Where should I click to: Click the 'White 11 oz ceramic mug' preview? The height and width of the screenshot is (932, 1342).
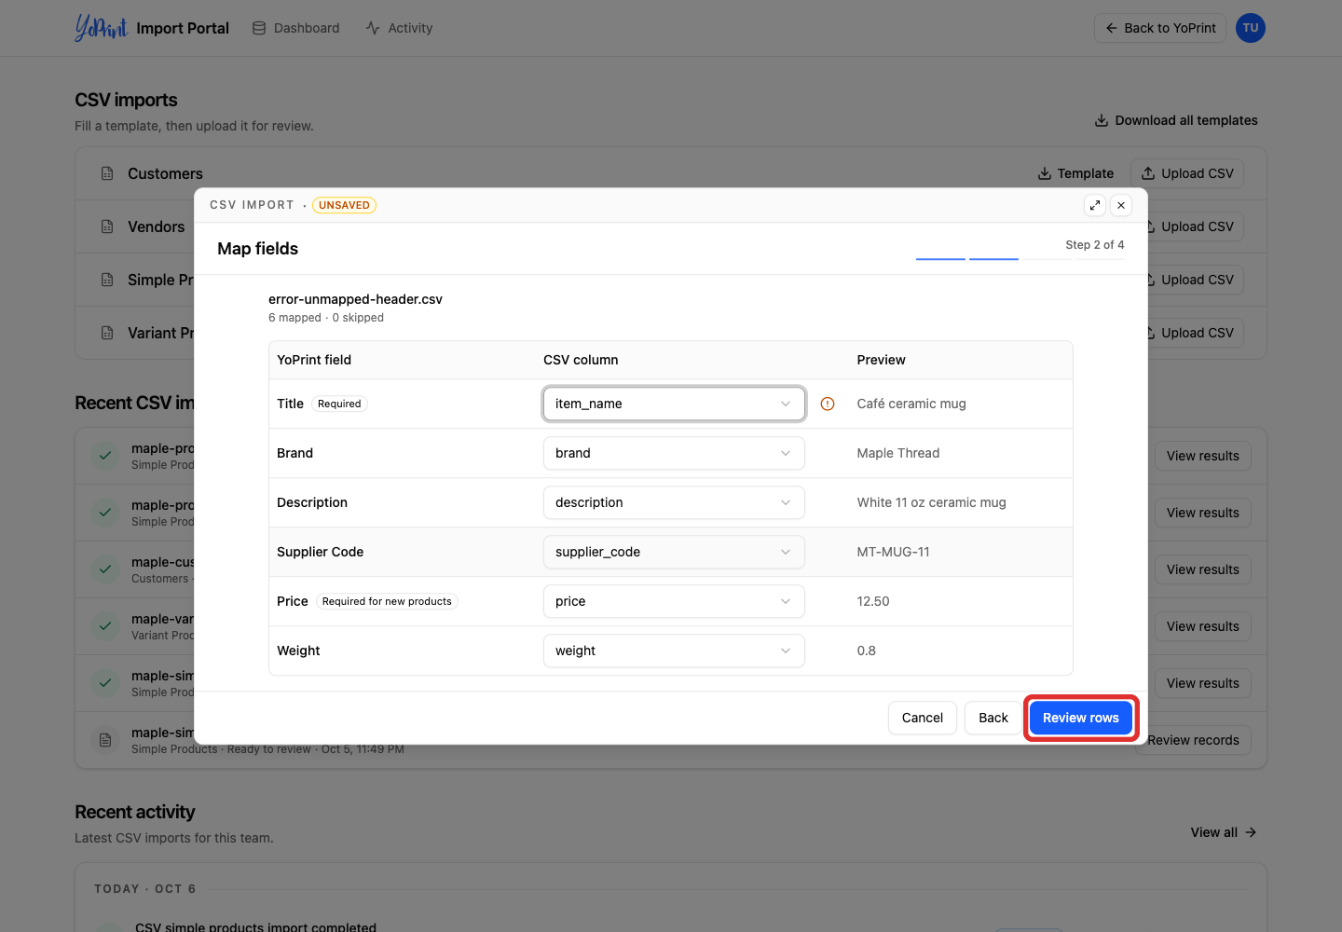931,502
